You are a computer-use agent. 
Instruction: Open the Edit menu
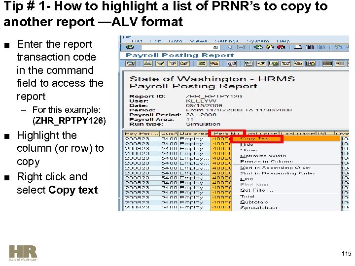[x=155, y=41]
